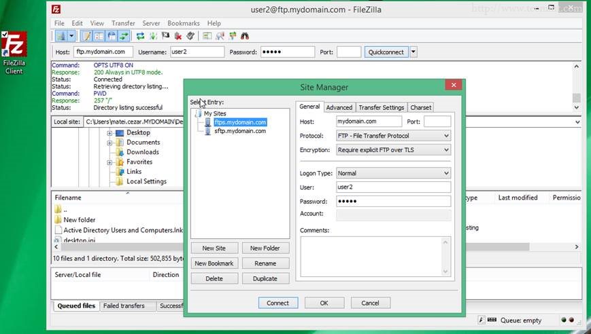Open the Protocol dropdown

point(393,136)
